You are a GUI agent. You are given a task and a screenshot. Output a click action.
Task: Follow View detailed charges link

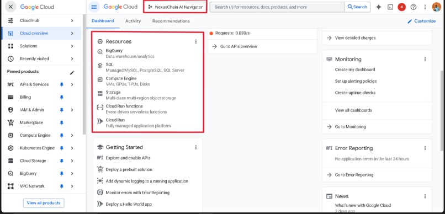point(351,38)
